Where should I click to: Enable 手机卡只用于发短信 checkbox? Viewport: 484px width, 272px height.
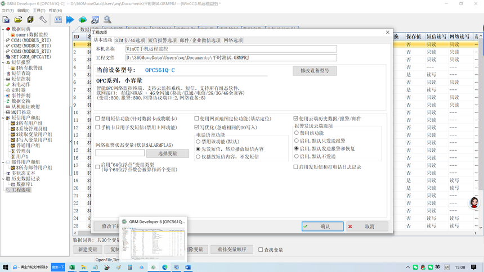[97, 127]
